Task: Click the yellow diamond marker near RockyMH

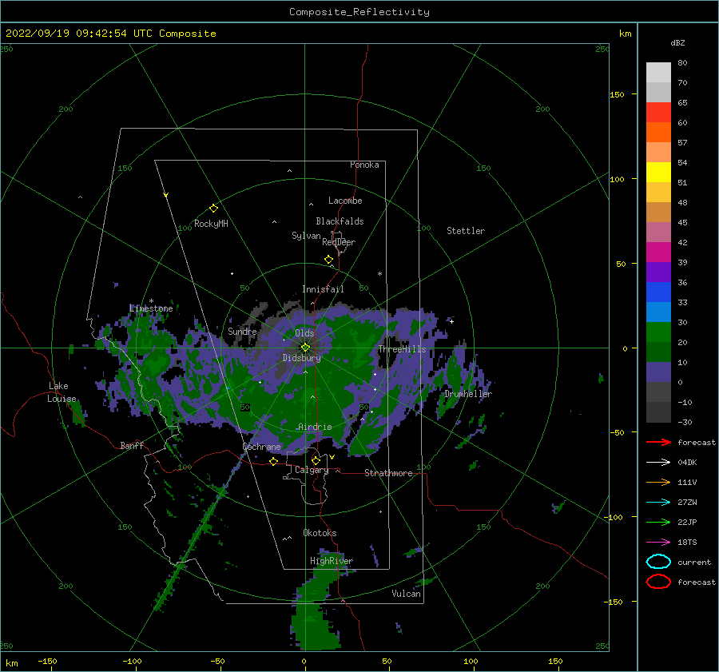Action: (213, 209)
